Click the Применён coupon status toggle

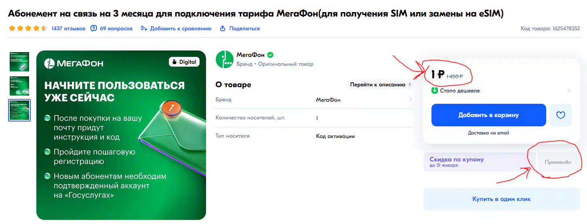coord(558,162)
